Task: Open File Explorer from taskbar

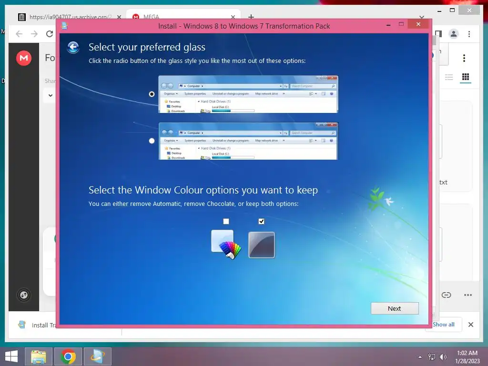Action: [x=38, y=356]
